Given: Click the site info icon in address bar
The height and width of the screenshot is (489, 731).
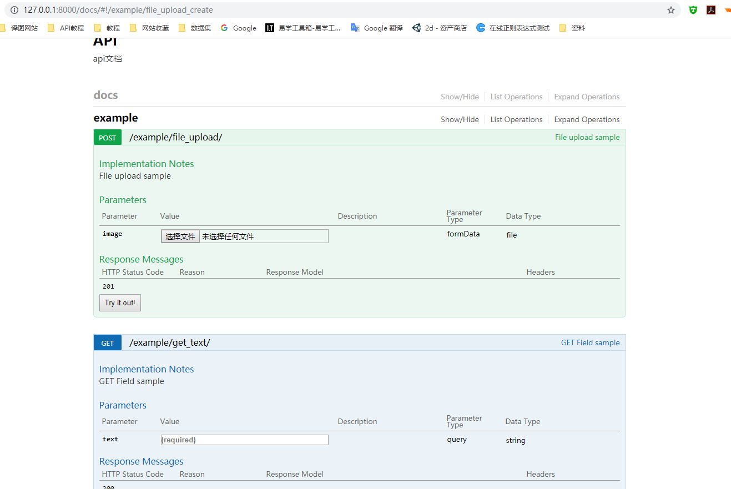Looking at the screenshot, I should coord(14,10).
